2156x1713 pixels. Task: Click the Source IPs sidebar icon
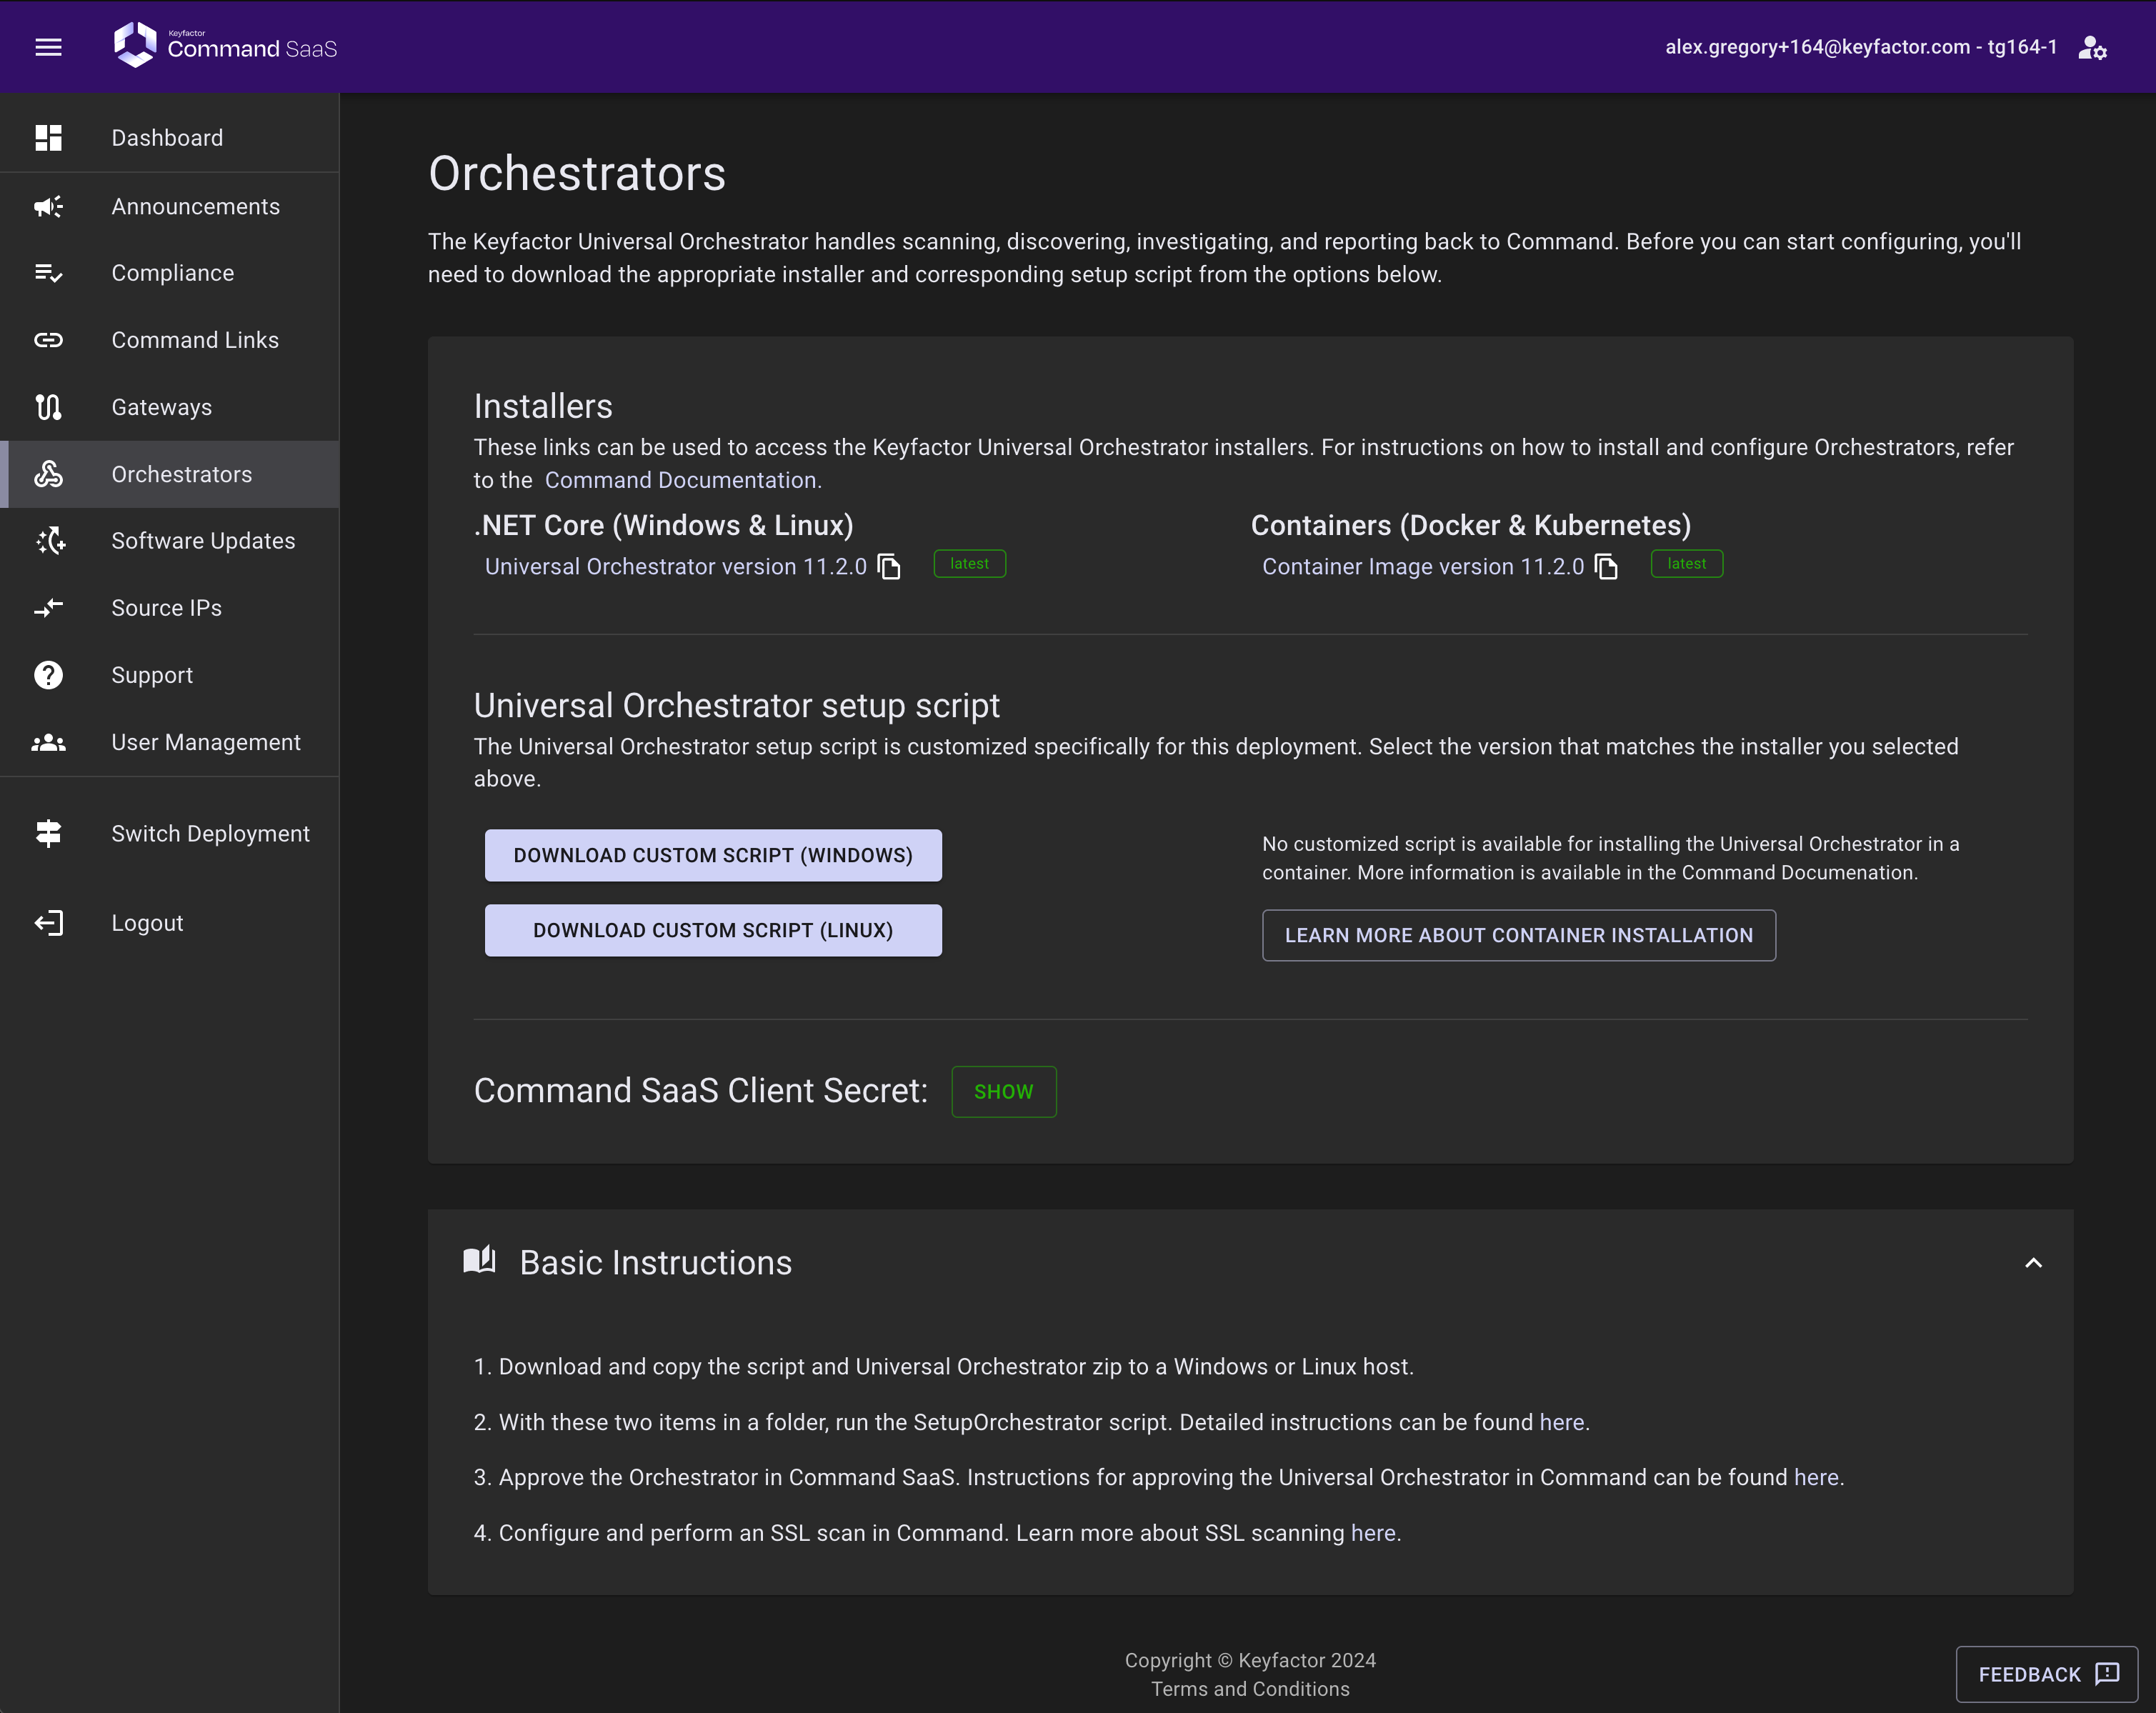48,608
